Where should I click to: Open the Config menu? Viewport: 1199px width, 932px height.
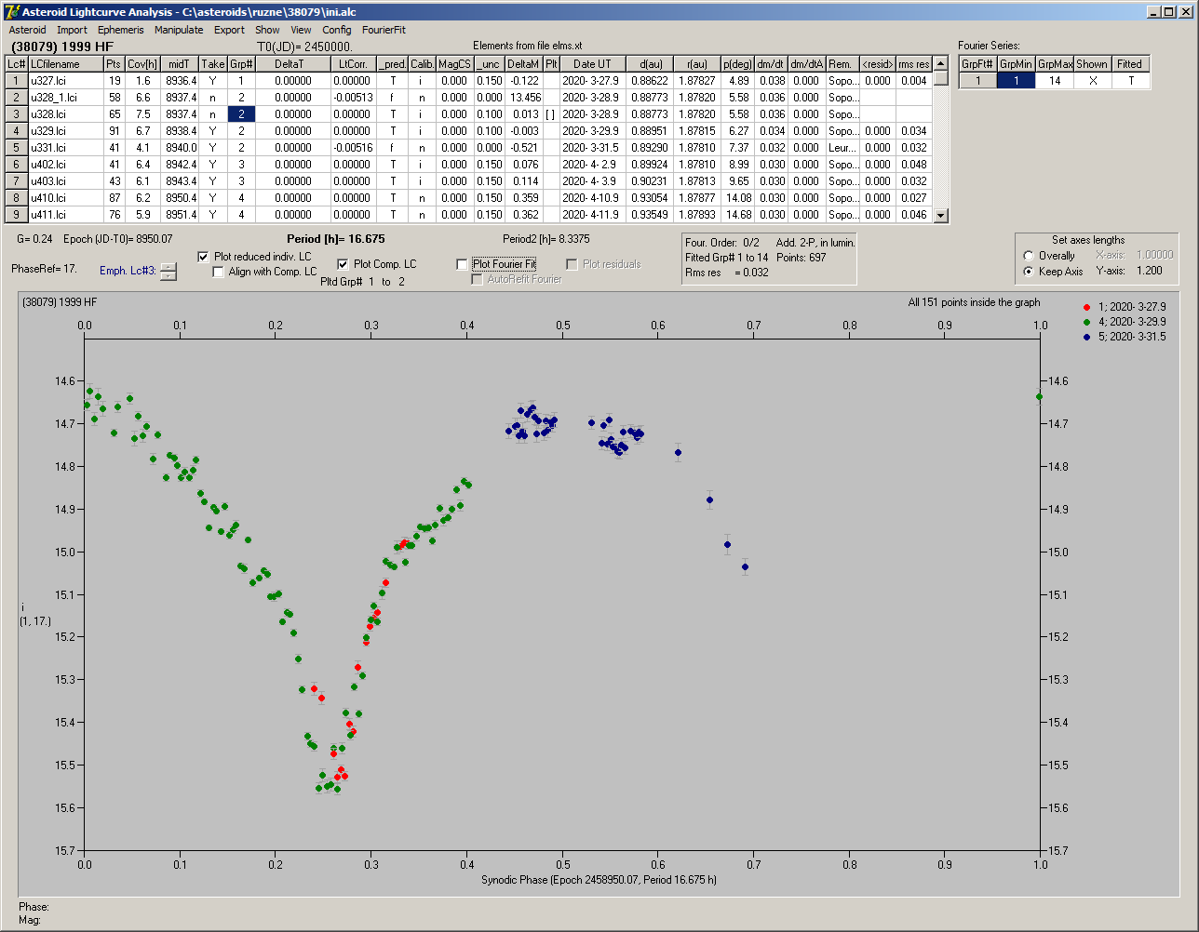click(x=337, y=30)
